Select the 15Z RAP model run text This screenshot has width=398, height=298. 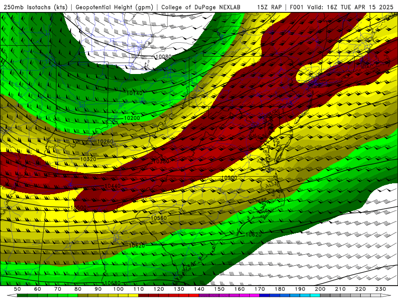pyautogui.click(x=269, y=7)
